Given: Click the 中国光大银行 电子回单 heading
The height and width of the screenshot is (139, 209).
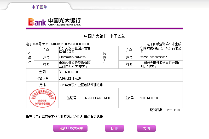Looking at the screenshot, I should 104,36.
